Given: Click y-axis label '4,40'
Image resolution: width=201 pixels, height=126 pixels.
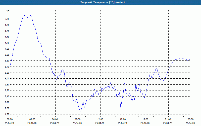Looking at the screenshot, I should click(x=7, y=37).
